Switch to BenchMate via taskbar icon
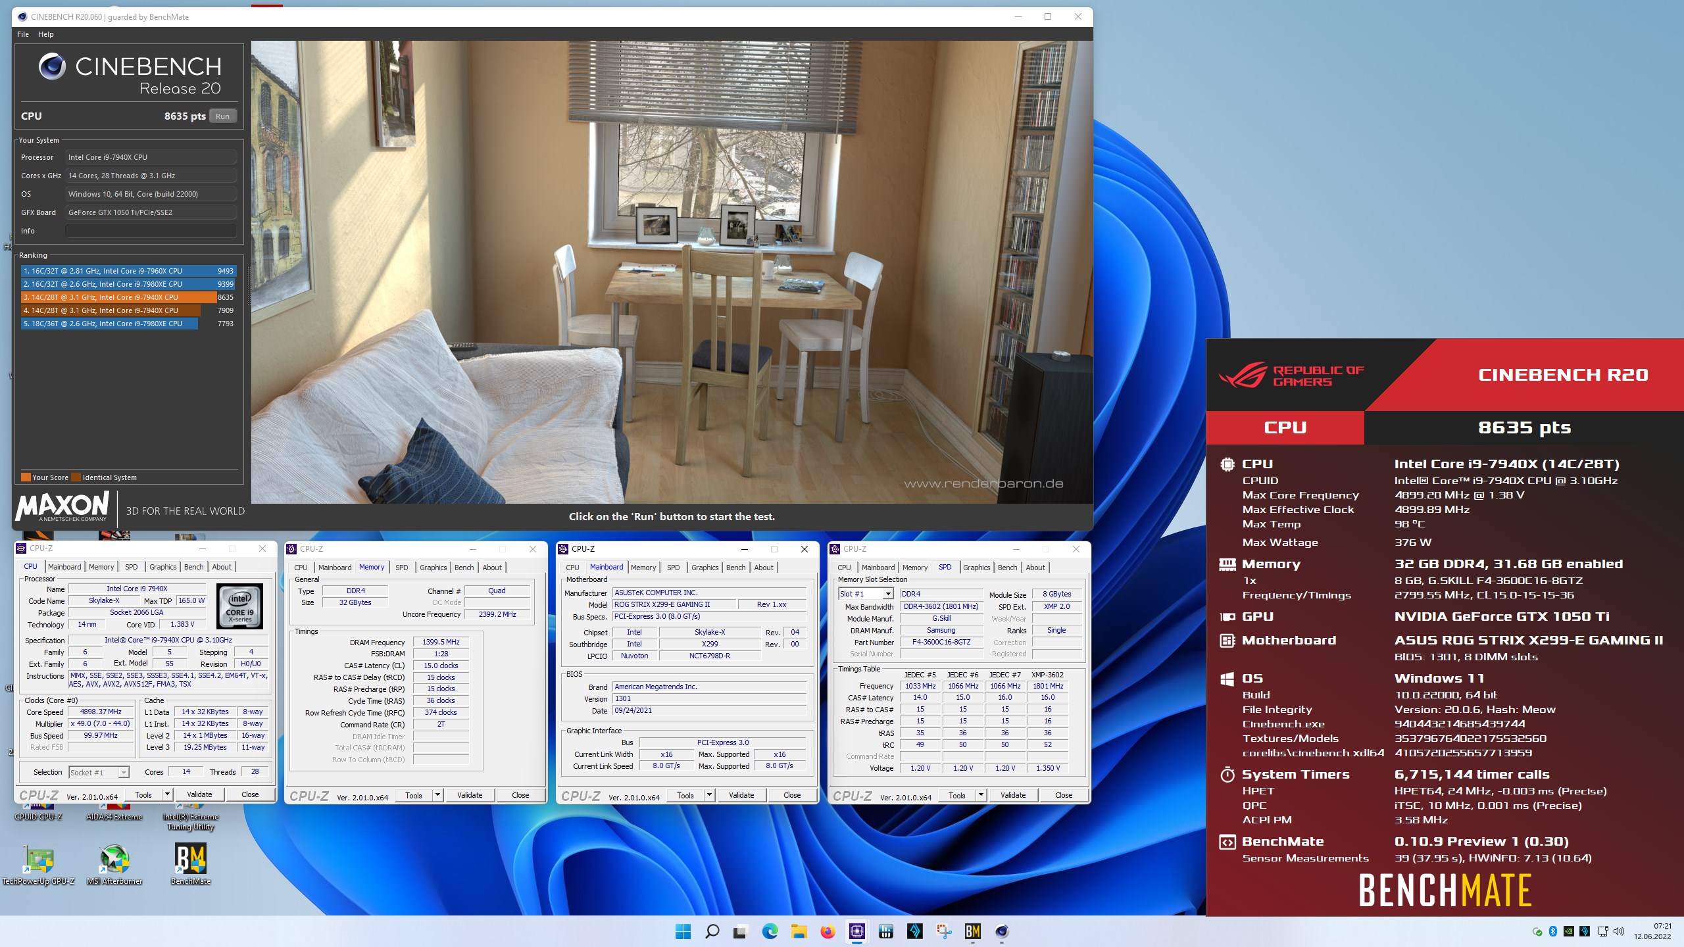Screen dimensions: 1684x947 [x=972, y=931]
